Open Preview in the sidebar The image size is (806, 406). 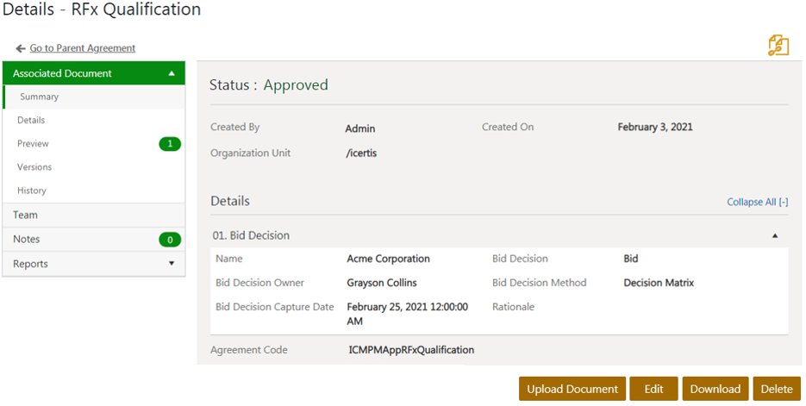click(33, 144)
